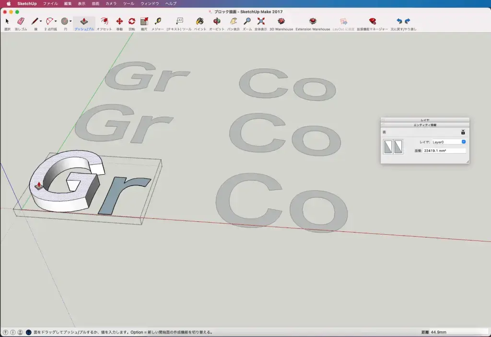
Task: Select the Select arrow tool
Action: pos(7,21)
